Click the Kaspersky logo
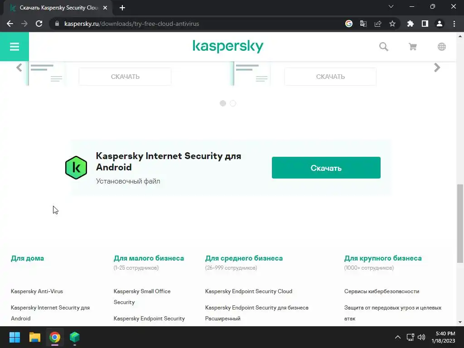The image size is (464, 348). point(228,47)
